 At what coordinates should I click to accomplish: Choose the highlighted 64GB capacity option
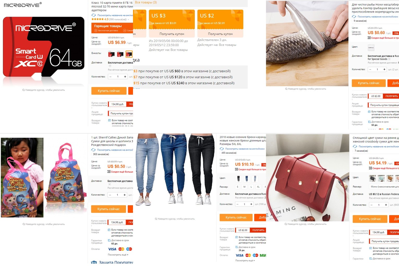click(129, 54)
